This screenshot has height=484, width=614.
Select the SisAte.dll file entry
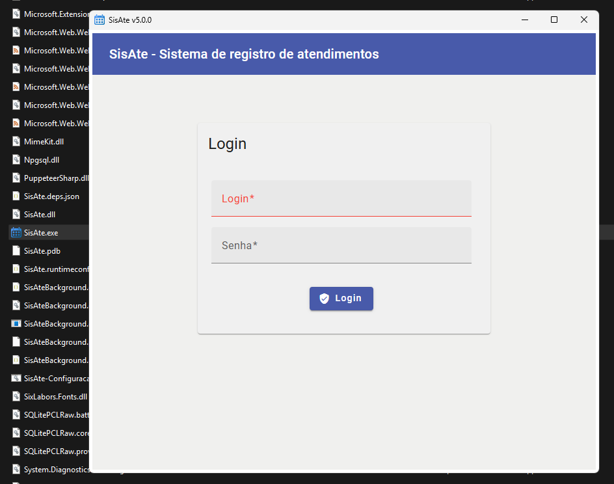pos(40,214)
